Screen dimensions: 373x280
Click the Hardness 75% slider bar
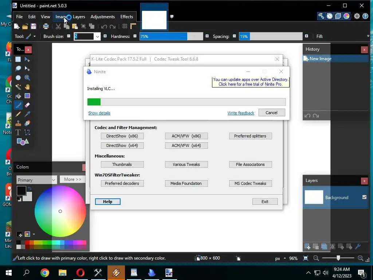(171, 36)
